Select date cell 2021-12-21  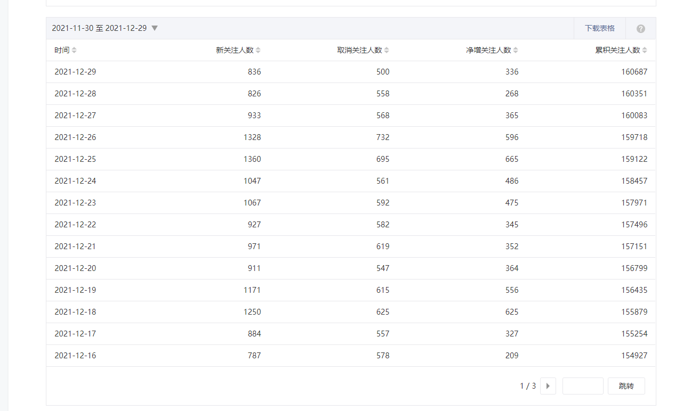point(75,246)
